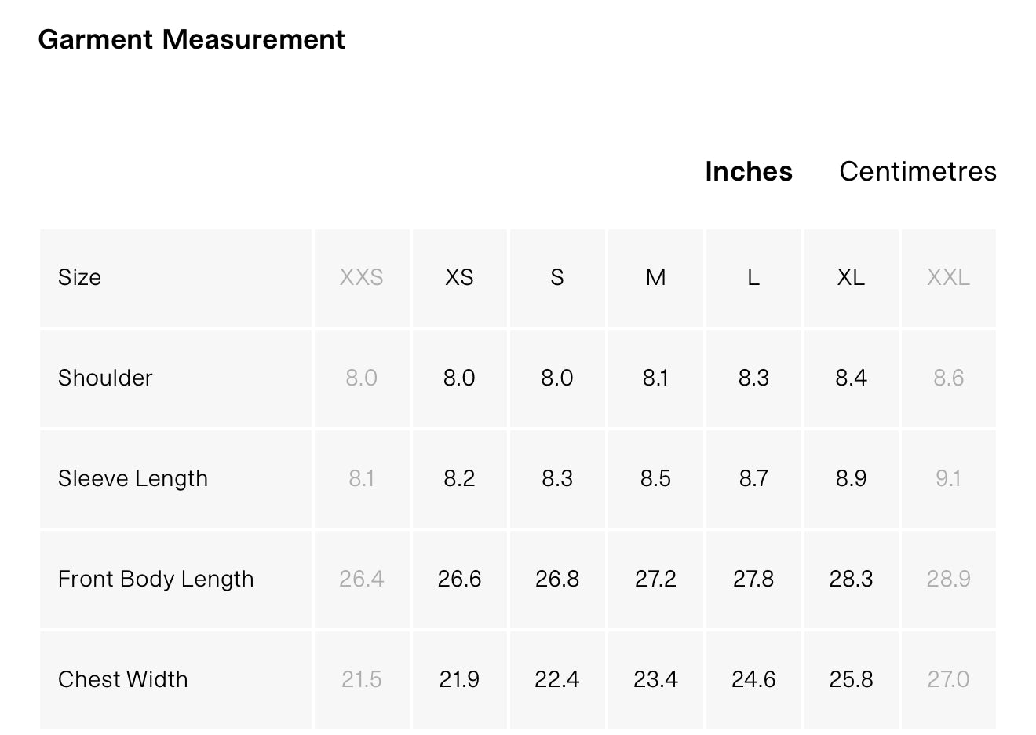1036x735 pixels.
Task: Click XS chest width value 21.9
Action: click(459, 679)
